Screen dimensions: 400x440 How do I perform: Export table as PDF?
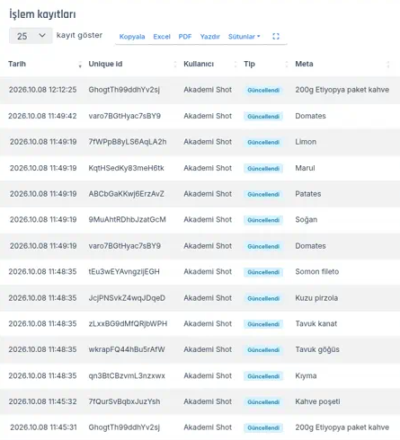[185, 37]
